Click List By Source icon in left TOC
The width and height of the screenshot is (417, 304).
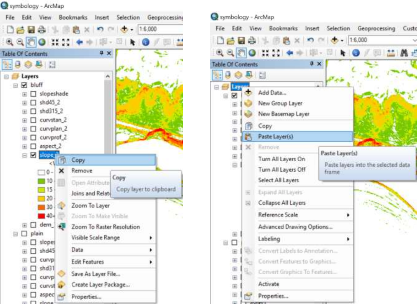18,65
